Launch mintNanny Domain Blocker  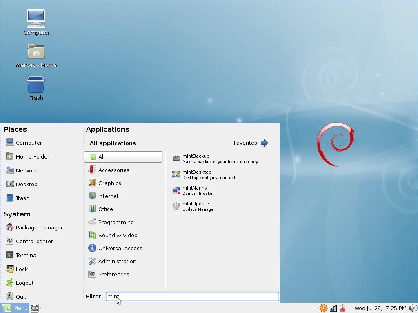click(193, 191)
